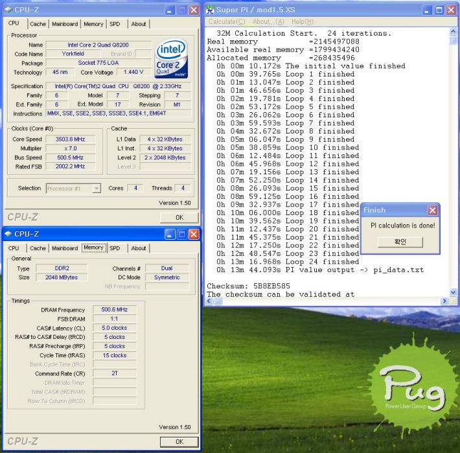Image resolution: width=460 pixels, height=453 pixels.
Task: Click OK in the bottom CPU-Z window
Action: click(179, 442)
